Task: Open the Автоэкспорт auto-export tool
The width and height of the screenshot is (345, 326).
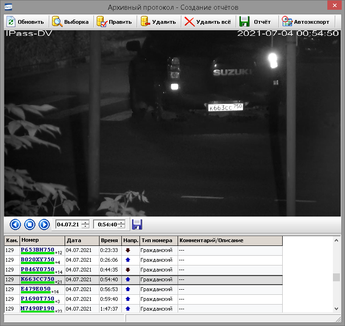Action: pyautogui.click(x=305, y=22)
